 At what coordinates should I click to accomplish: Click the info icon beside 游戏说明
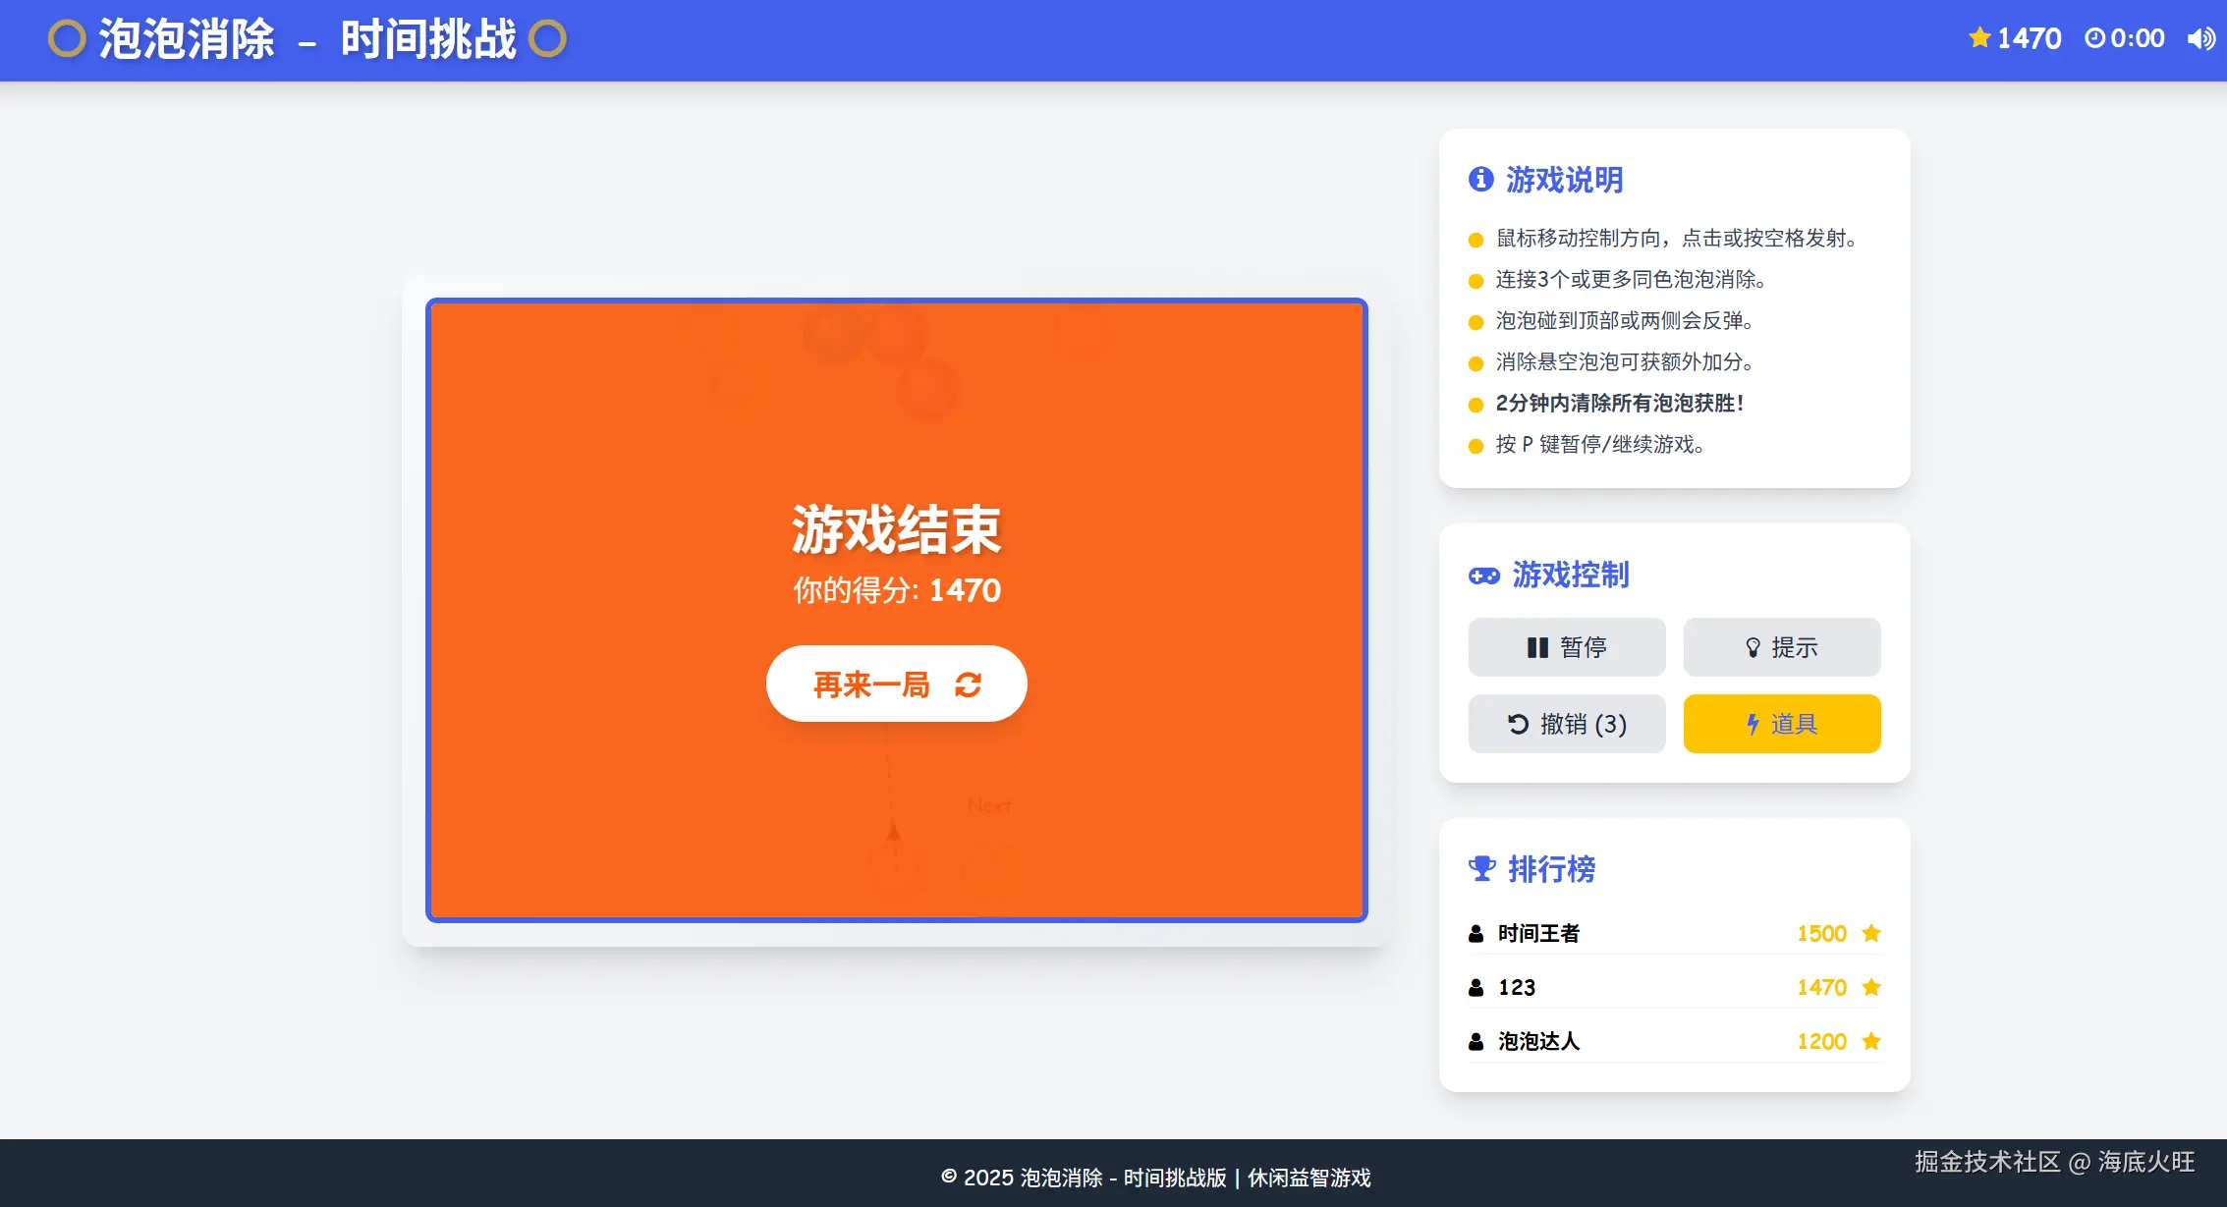[x=1480, y=180]
